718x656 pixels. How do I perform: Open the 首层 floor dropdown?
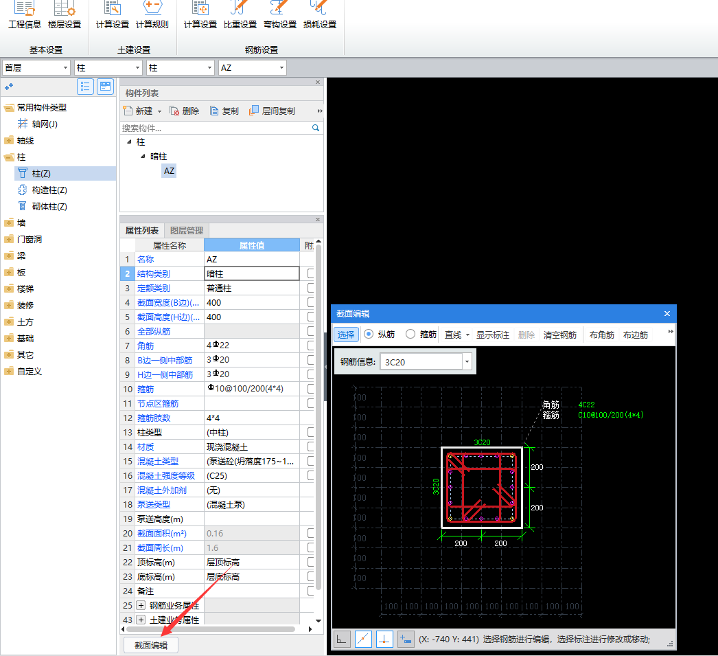point(36,68)
